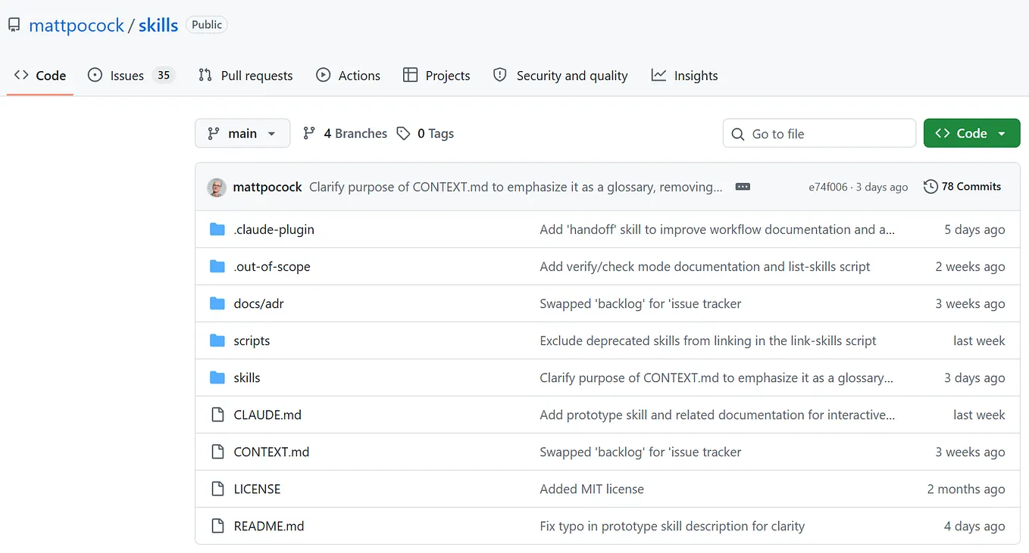
Task: Switch to the Issues tab
Action: (132, 75)
